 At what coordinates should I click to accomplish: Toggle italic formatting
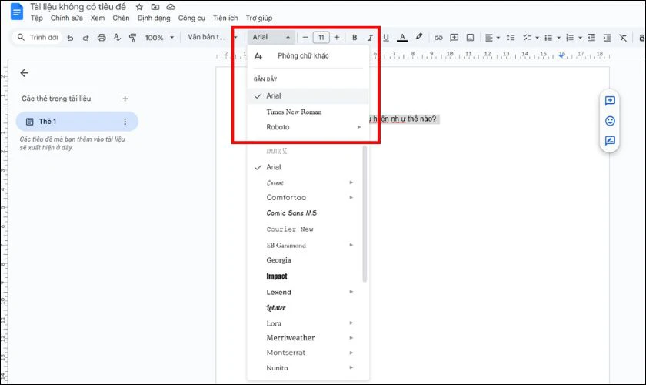coord(370,38)
